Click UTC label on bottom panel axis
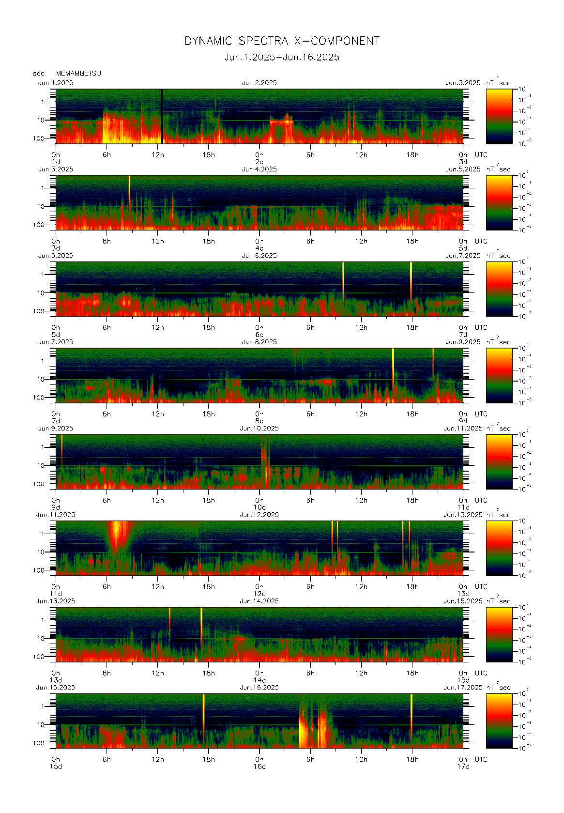564x813 pixels. [x=481, y=759]
